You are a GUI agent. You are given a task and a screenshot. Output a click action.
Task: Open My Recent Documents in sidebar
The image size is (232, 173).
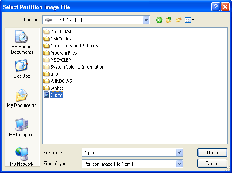tap(22, 42)
